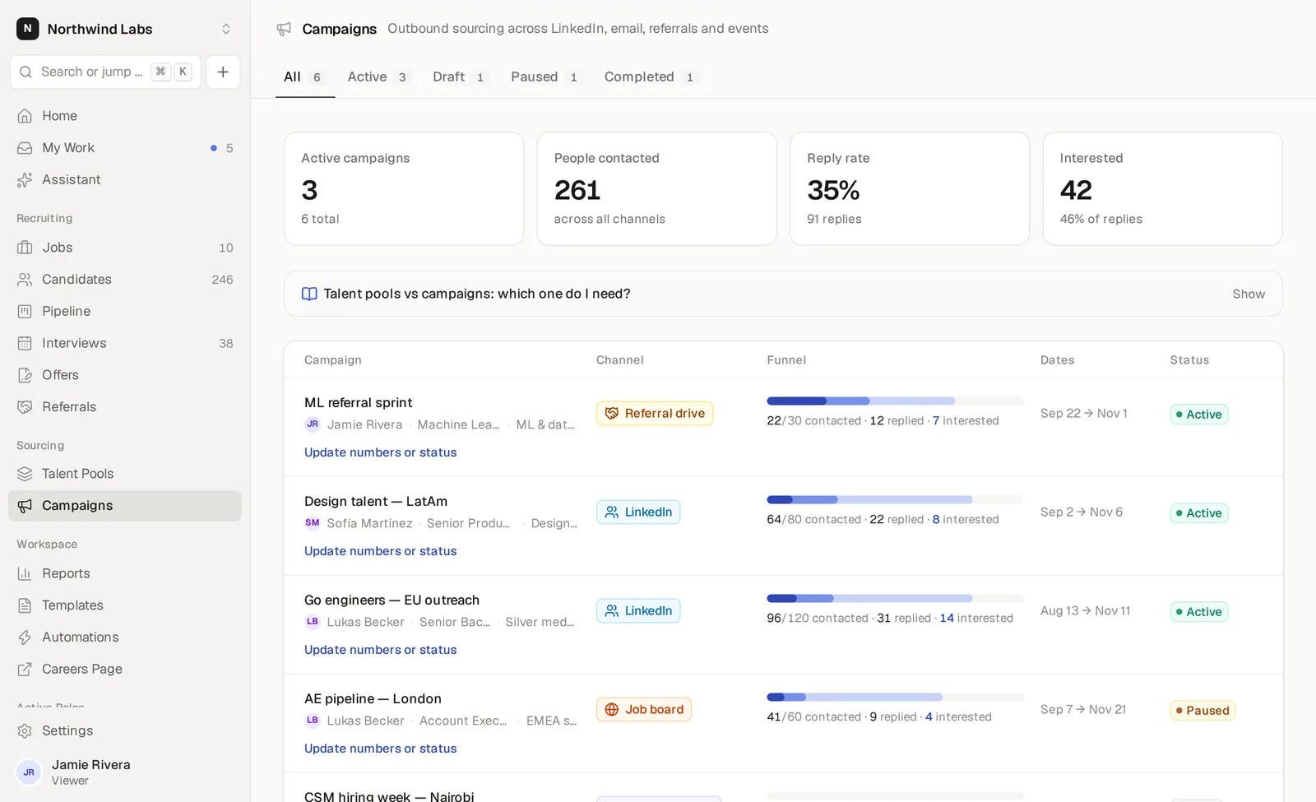Screen dimensions: 1316x802
Task: Open Home via its sidebar icon
Action: pyautogui.click(x=25, y=116)
